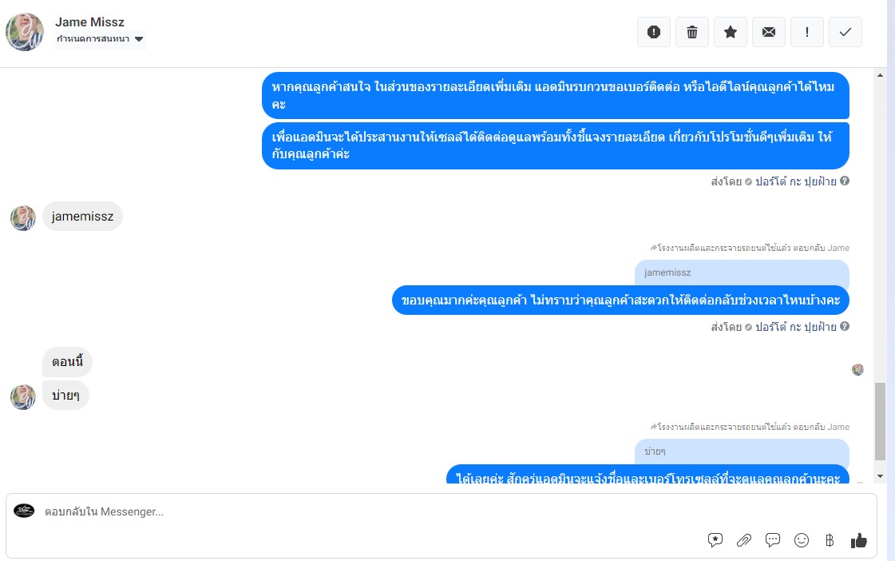Send thumbs up like in Messenger
895x561 pixels.
[x=858, y=540]
